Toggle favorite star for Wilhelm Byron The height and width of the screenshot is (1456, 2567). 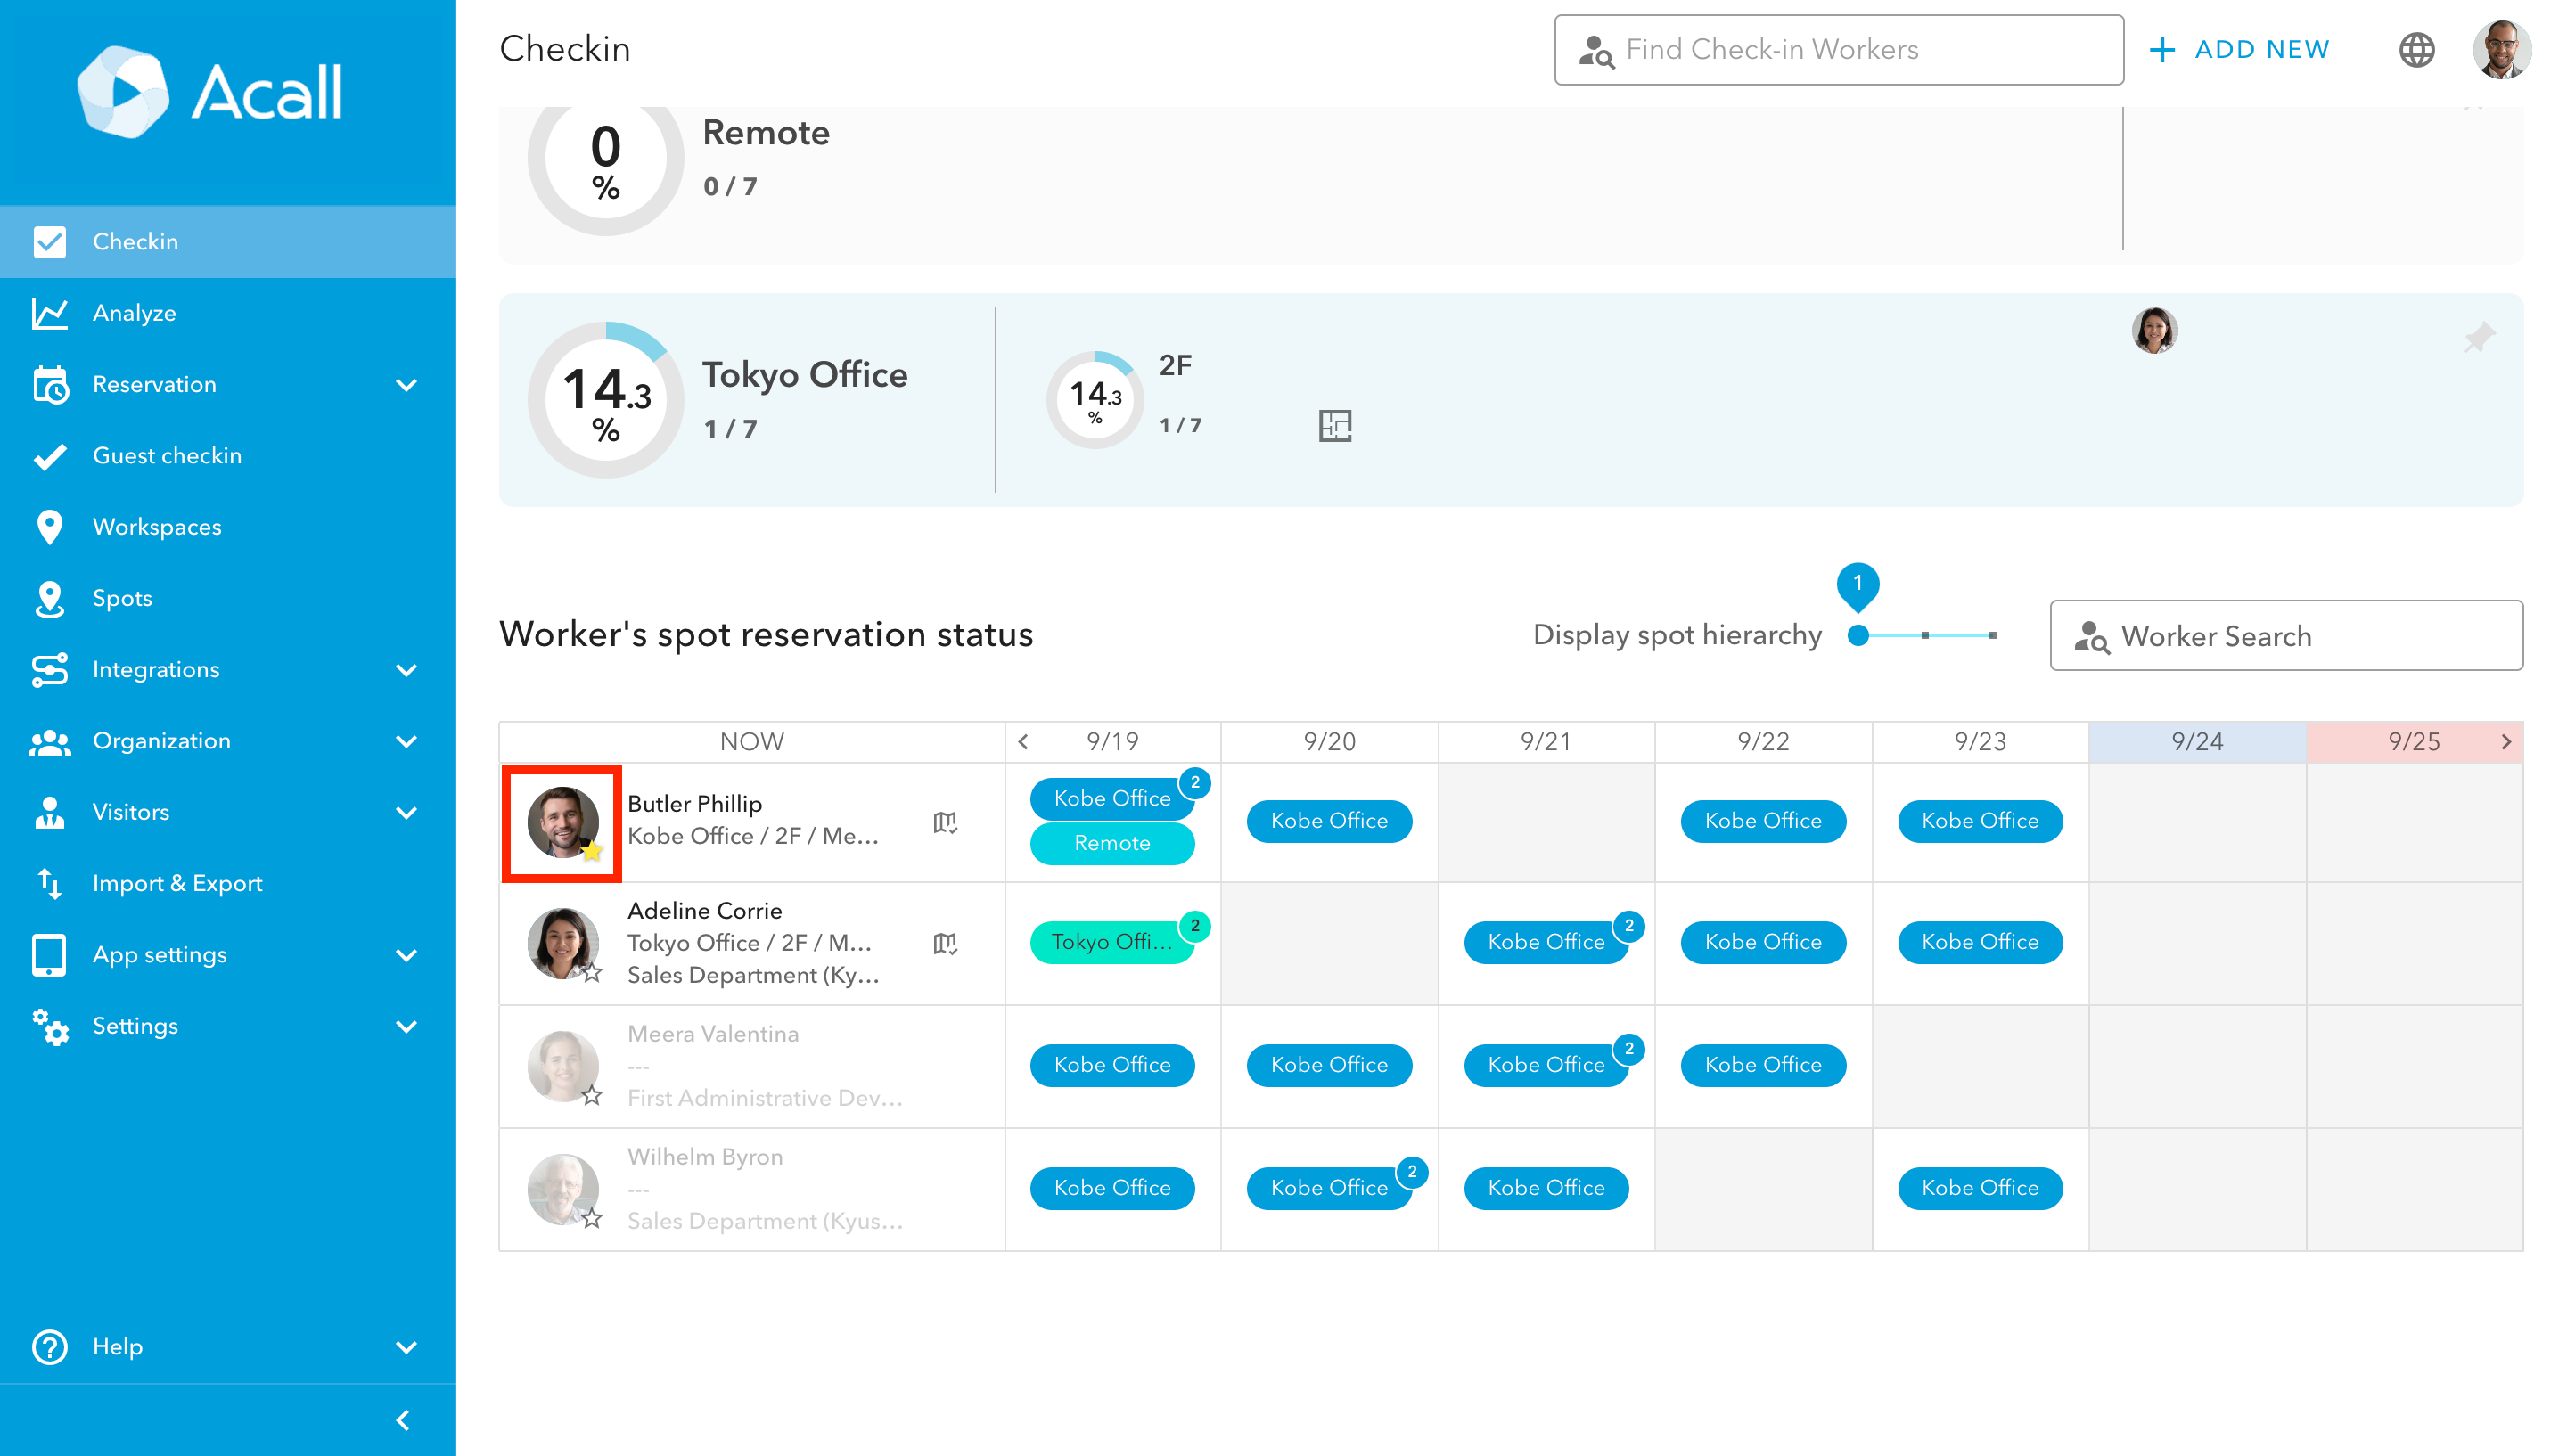click(x=592, y=1218)
